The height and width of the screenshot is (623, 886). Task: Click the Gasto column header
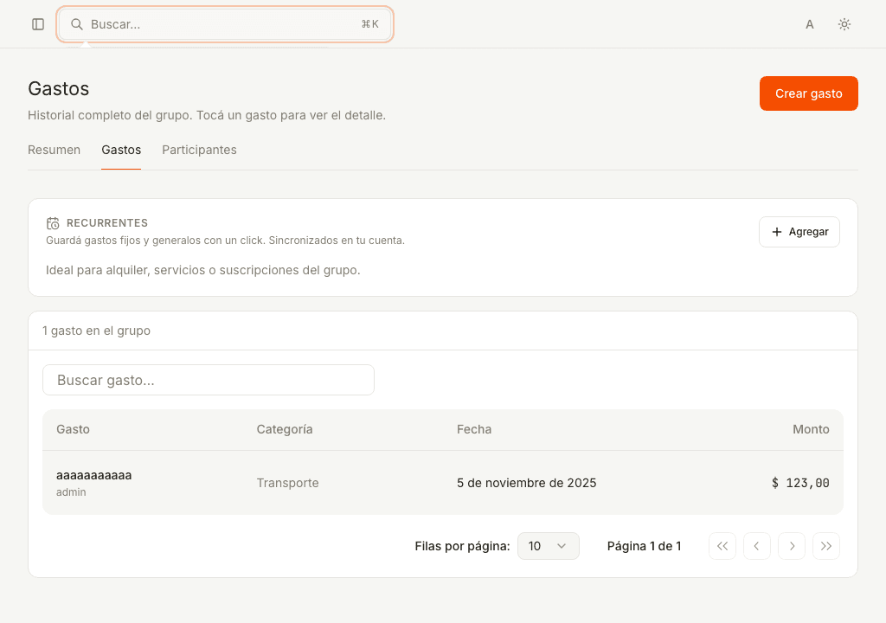point(73,430)
